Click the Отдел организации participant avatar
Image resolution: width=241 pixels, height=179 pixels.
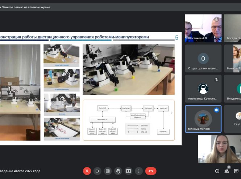coord(203,58)
